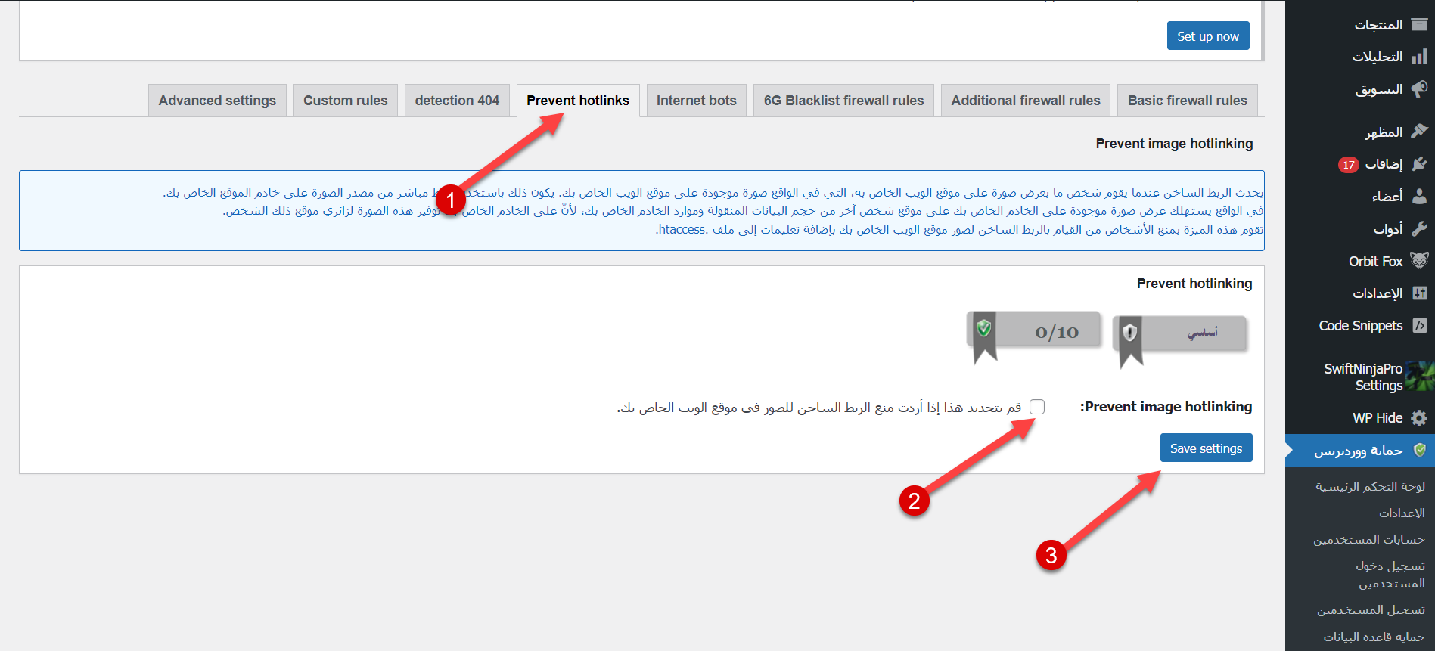Click the حماية ووردبريس active menu label

1359,451
